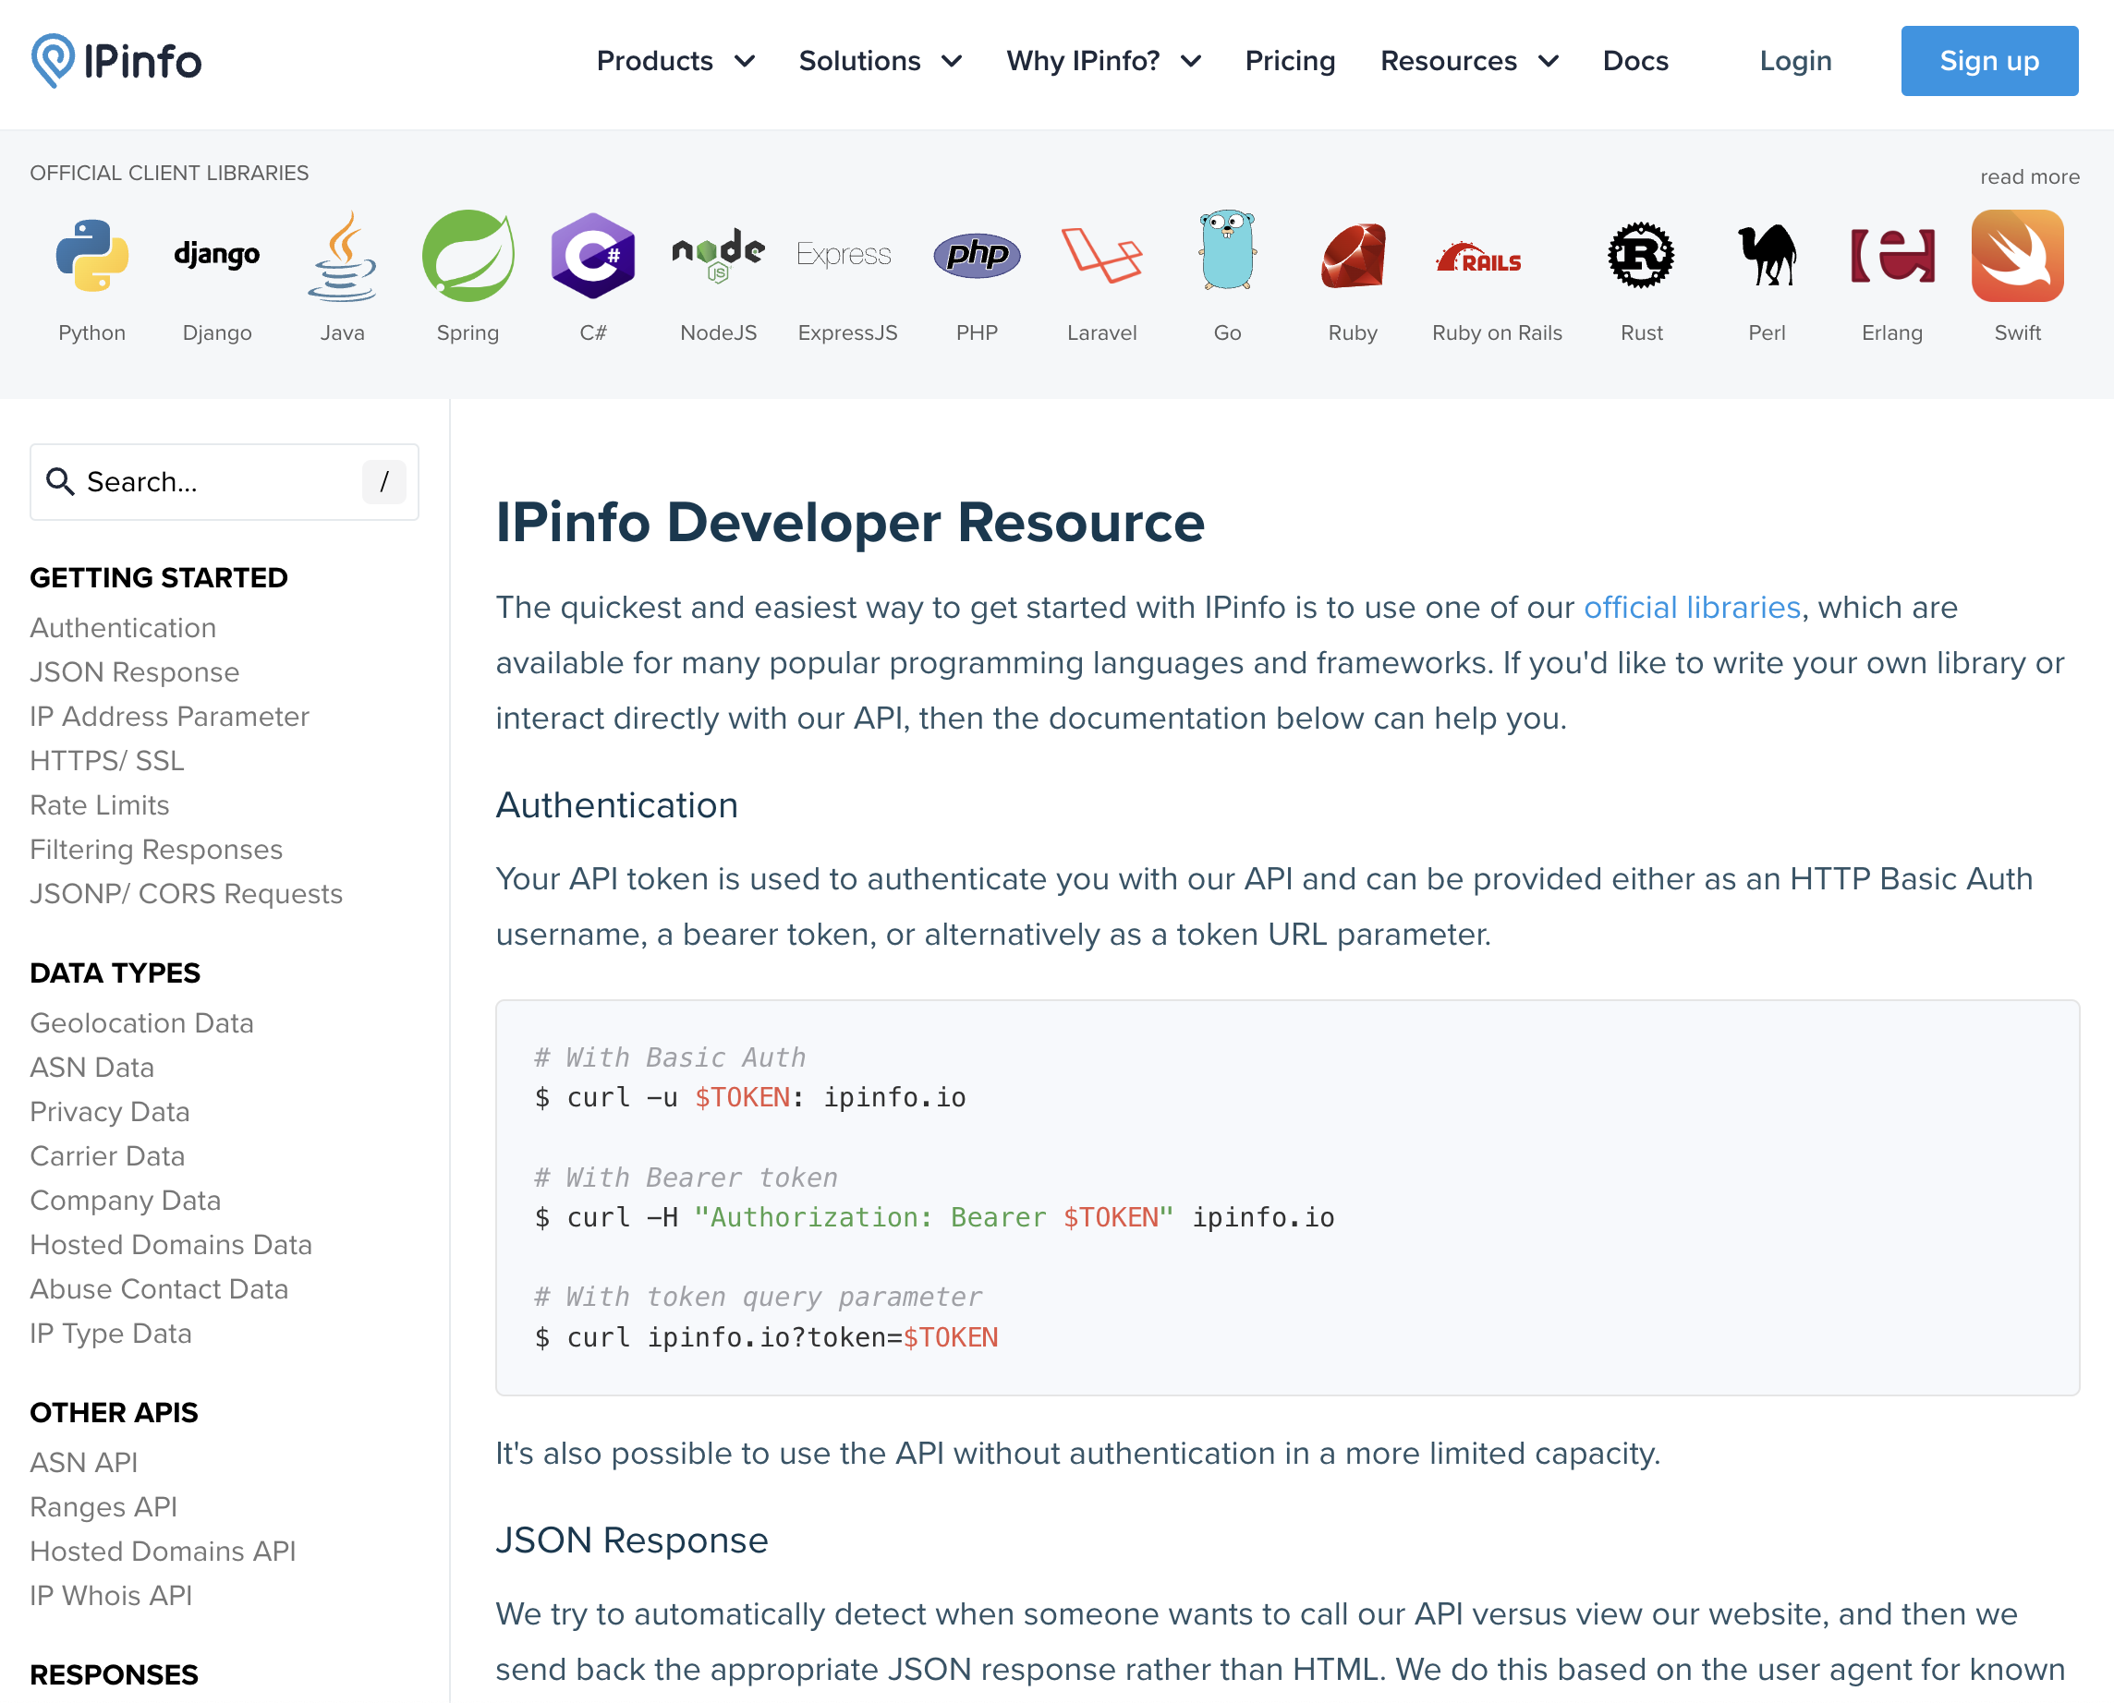This screenshot has width=2114, height=1703.
Task: Expand the Solutions dropdown menu
Action: (x=880, y=61)
